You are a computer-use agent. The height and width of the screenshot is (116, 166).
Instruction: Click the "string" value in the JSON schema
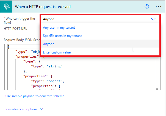pos(54,66)
